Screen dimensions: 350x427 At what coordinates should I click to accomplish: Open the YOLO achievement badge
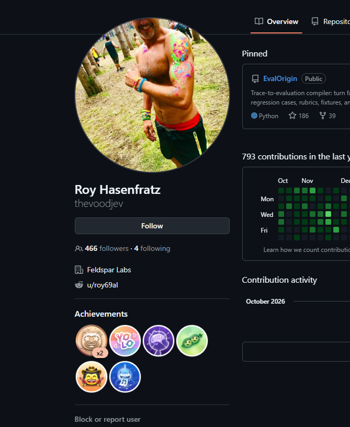[x=125, y=340]
